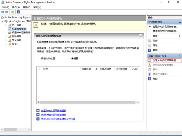Expand the 信任策略 tree node
182x136 pixels.
click(6, 25)
